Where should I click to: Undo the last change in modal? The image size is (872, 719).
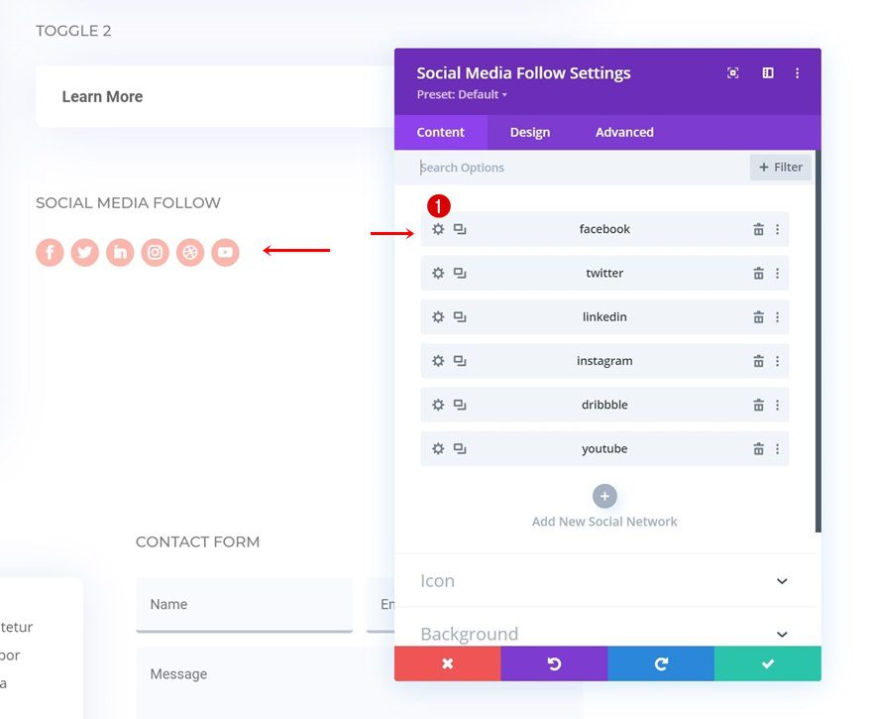[x=555, y=663]
